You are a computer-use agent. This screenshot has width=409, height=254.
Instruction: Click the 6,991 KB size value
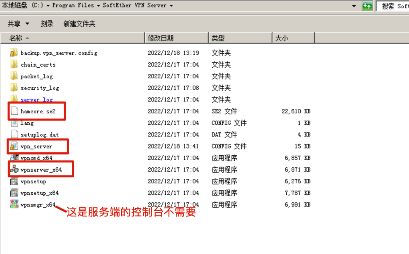(298, 205)
